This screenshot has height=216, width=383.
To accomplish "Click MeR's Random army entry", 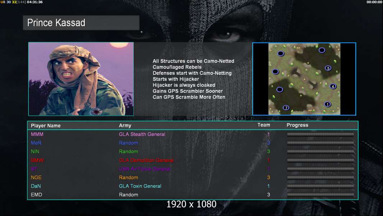I will pyautogui.click(x=129, y=143).
